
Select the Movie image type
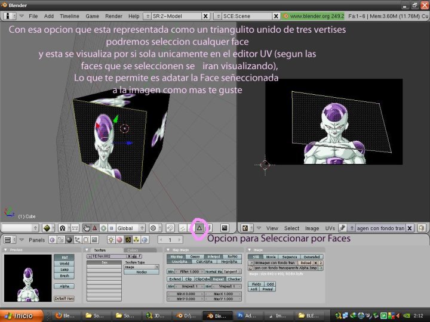click(x=271, y=256)
